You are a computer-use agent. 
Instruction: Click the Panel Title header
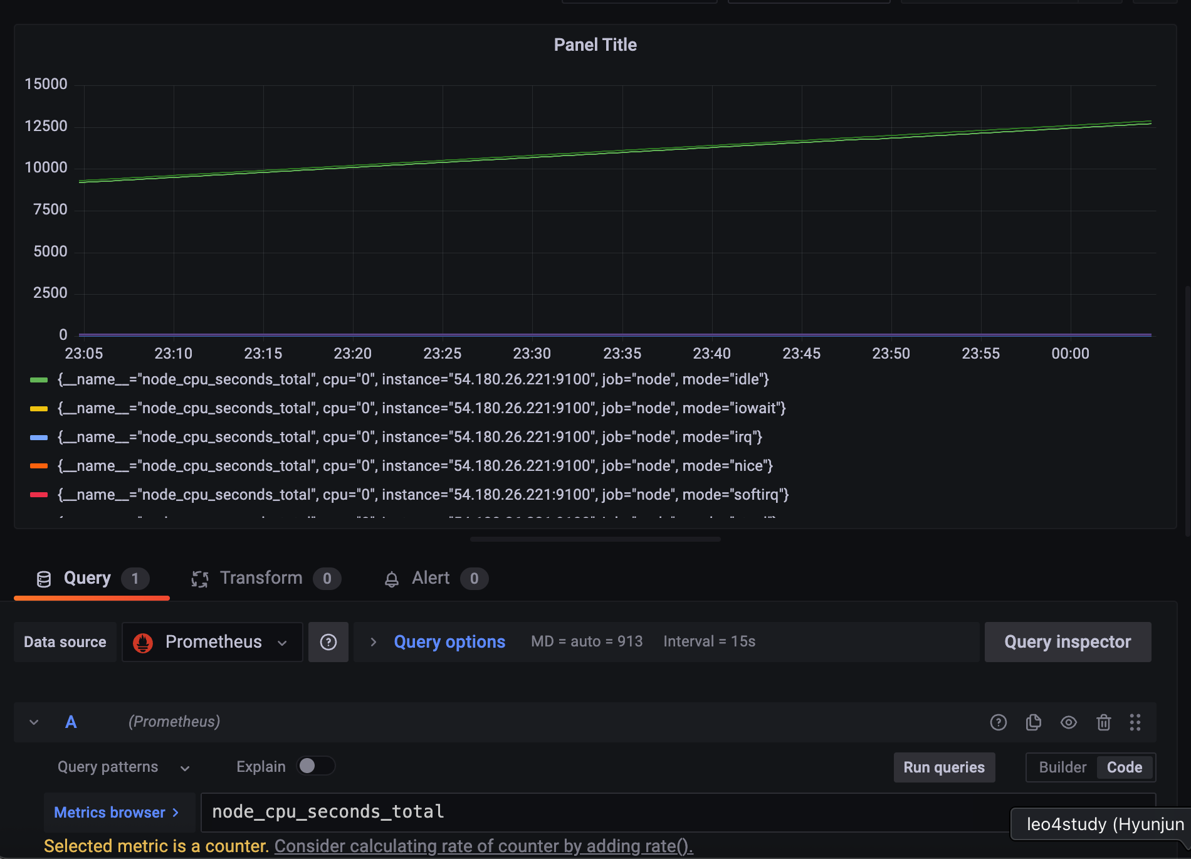(595, 45)
